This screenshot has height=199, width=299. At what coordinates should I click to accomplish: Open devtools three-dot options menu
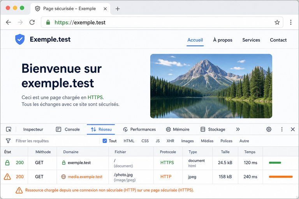(x=282, y=129)
